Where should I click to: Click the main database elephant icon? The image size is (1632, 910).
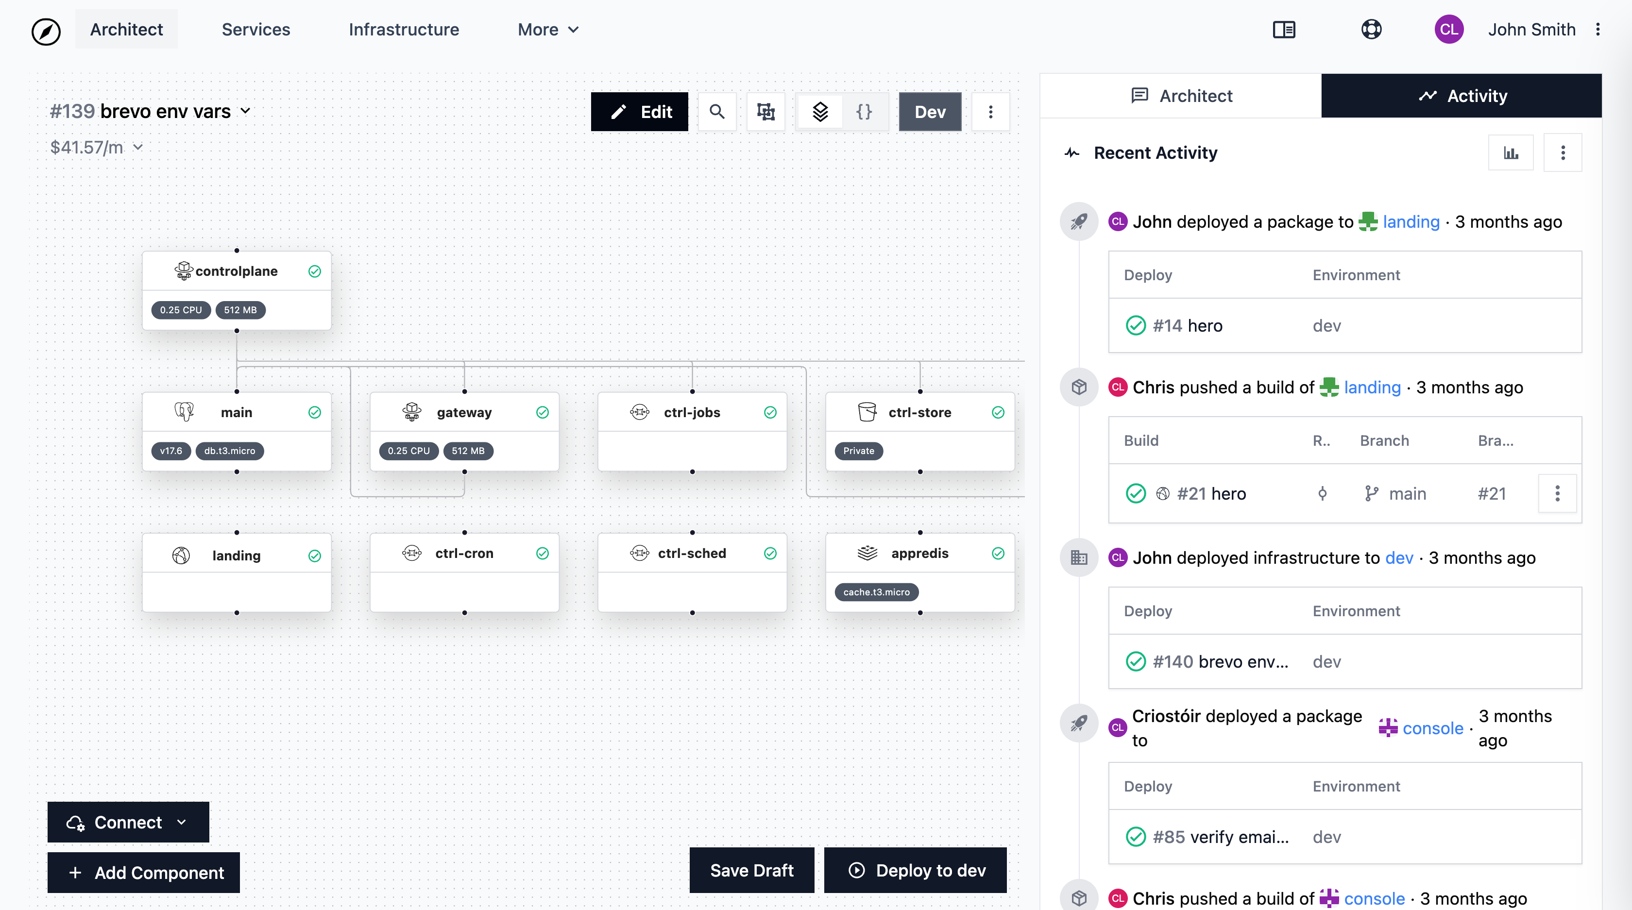click(x=184, y=412)
